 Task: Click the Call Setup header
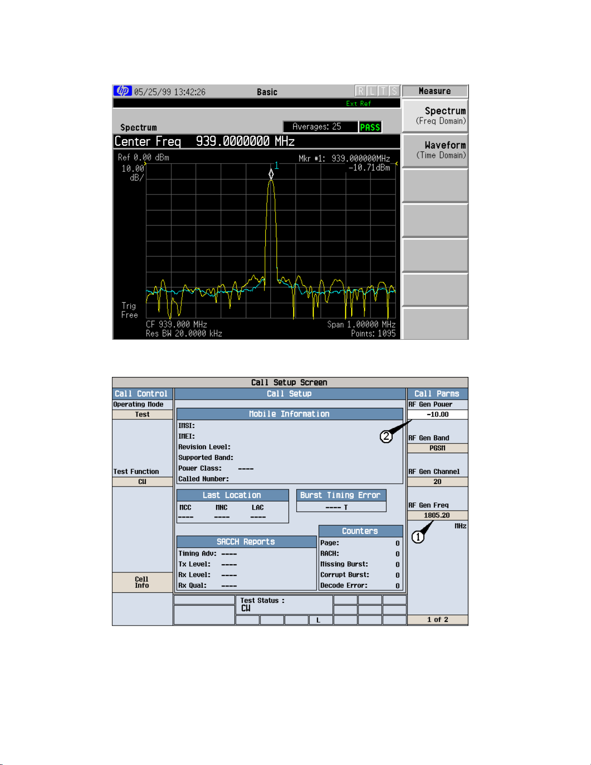click(x=289, y=394)
